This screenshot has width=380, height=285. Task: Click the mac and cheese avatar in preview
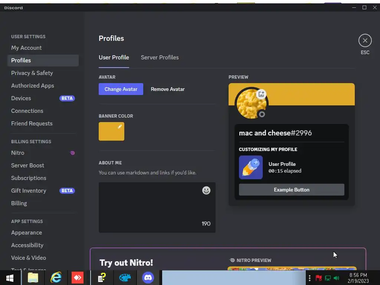coord(251,104)
